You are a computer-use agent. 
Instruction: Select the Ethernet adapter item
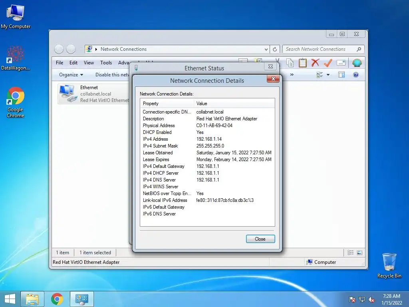[94, 94]
